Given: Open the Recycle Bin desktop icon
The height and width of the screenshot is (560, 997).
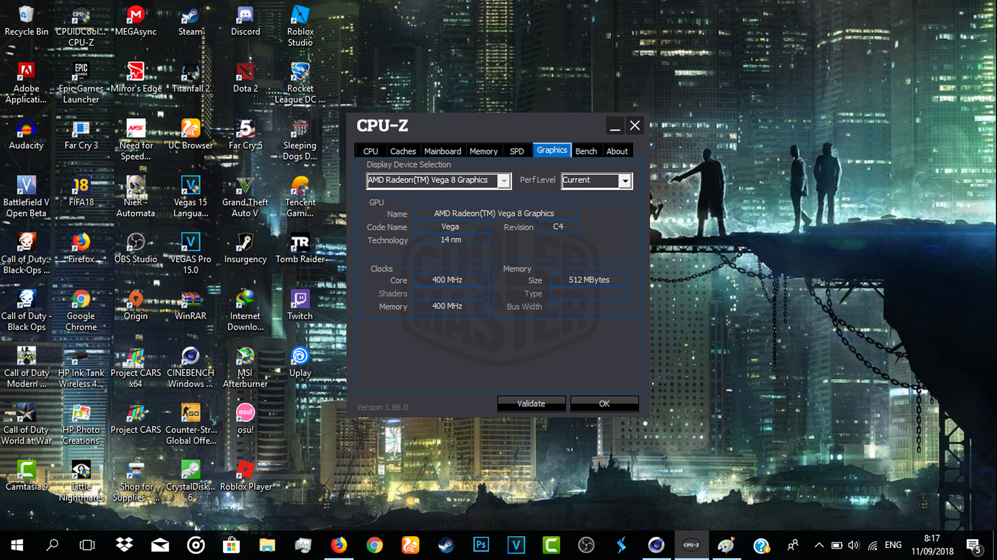Looking at the screenshot, I should [x=26, y=21].
